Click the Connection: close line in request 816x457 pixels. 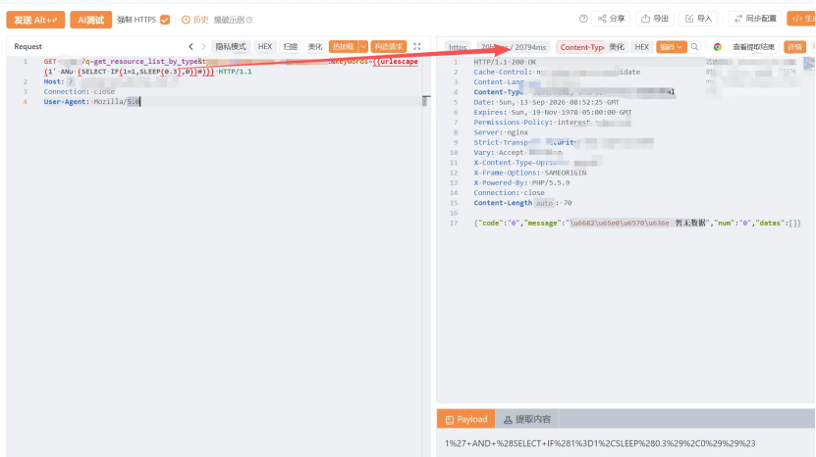pyautogui.click(x=80, y=91)
